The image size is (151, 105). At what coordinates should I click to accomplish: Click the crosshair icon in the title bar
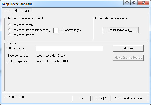click(x=127, y=3)
